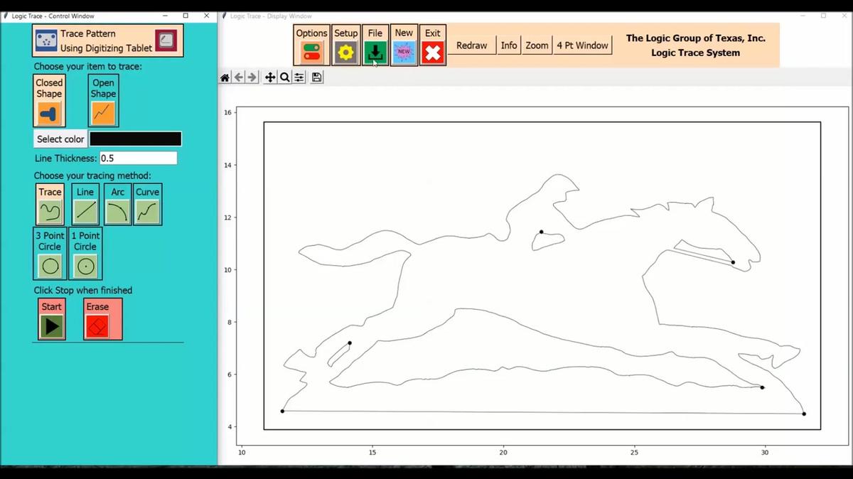Open subplot configuration sliders on the plot toolbar
This screenshot has height=479, width=853.
pos(299,77)
